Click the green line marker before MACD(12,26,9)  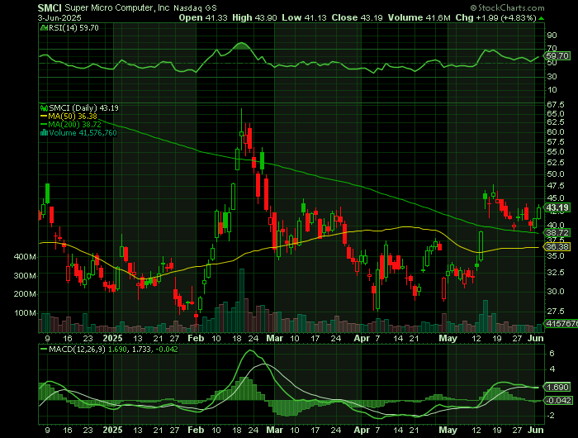click(x=44, y=349)
